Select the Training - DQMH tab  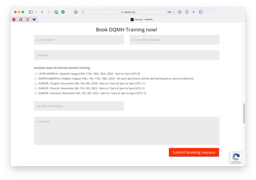pos(142,20)
